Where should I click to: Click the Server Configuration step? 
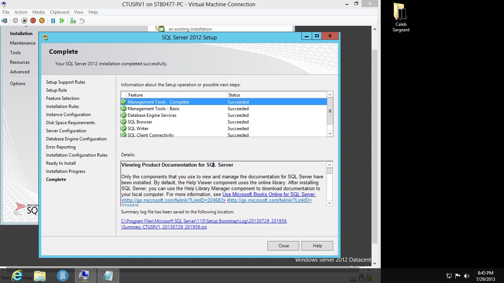[x=66, y=131]
